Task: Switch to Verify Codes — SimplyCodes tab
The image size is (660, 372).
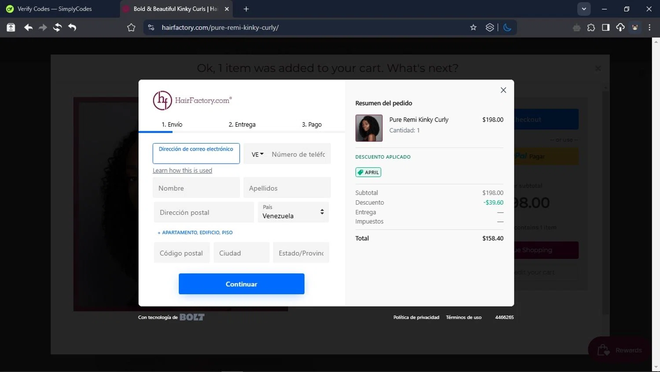Action: [59, 9]
